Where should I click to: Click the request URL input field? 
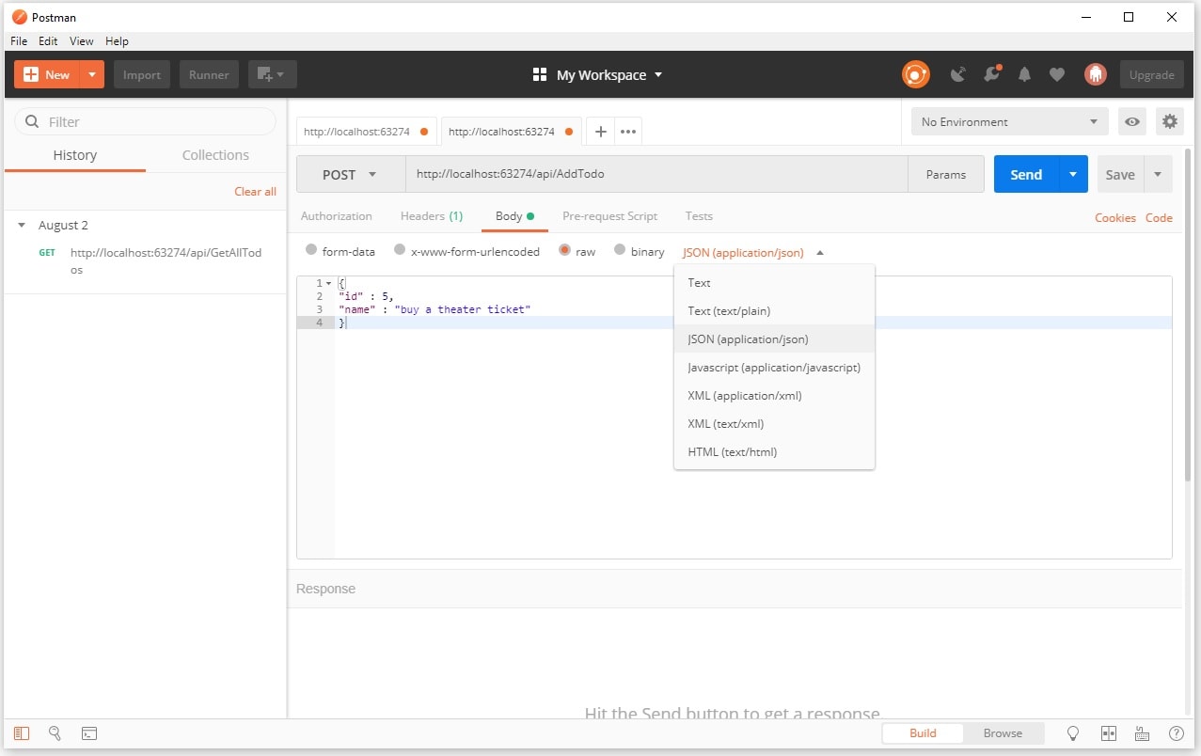656,175
